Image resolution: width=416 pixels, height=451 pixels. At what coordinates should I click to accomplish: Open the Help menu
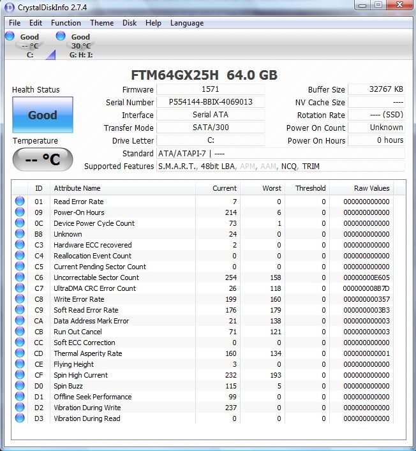click(153, 23)
